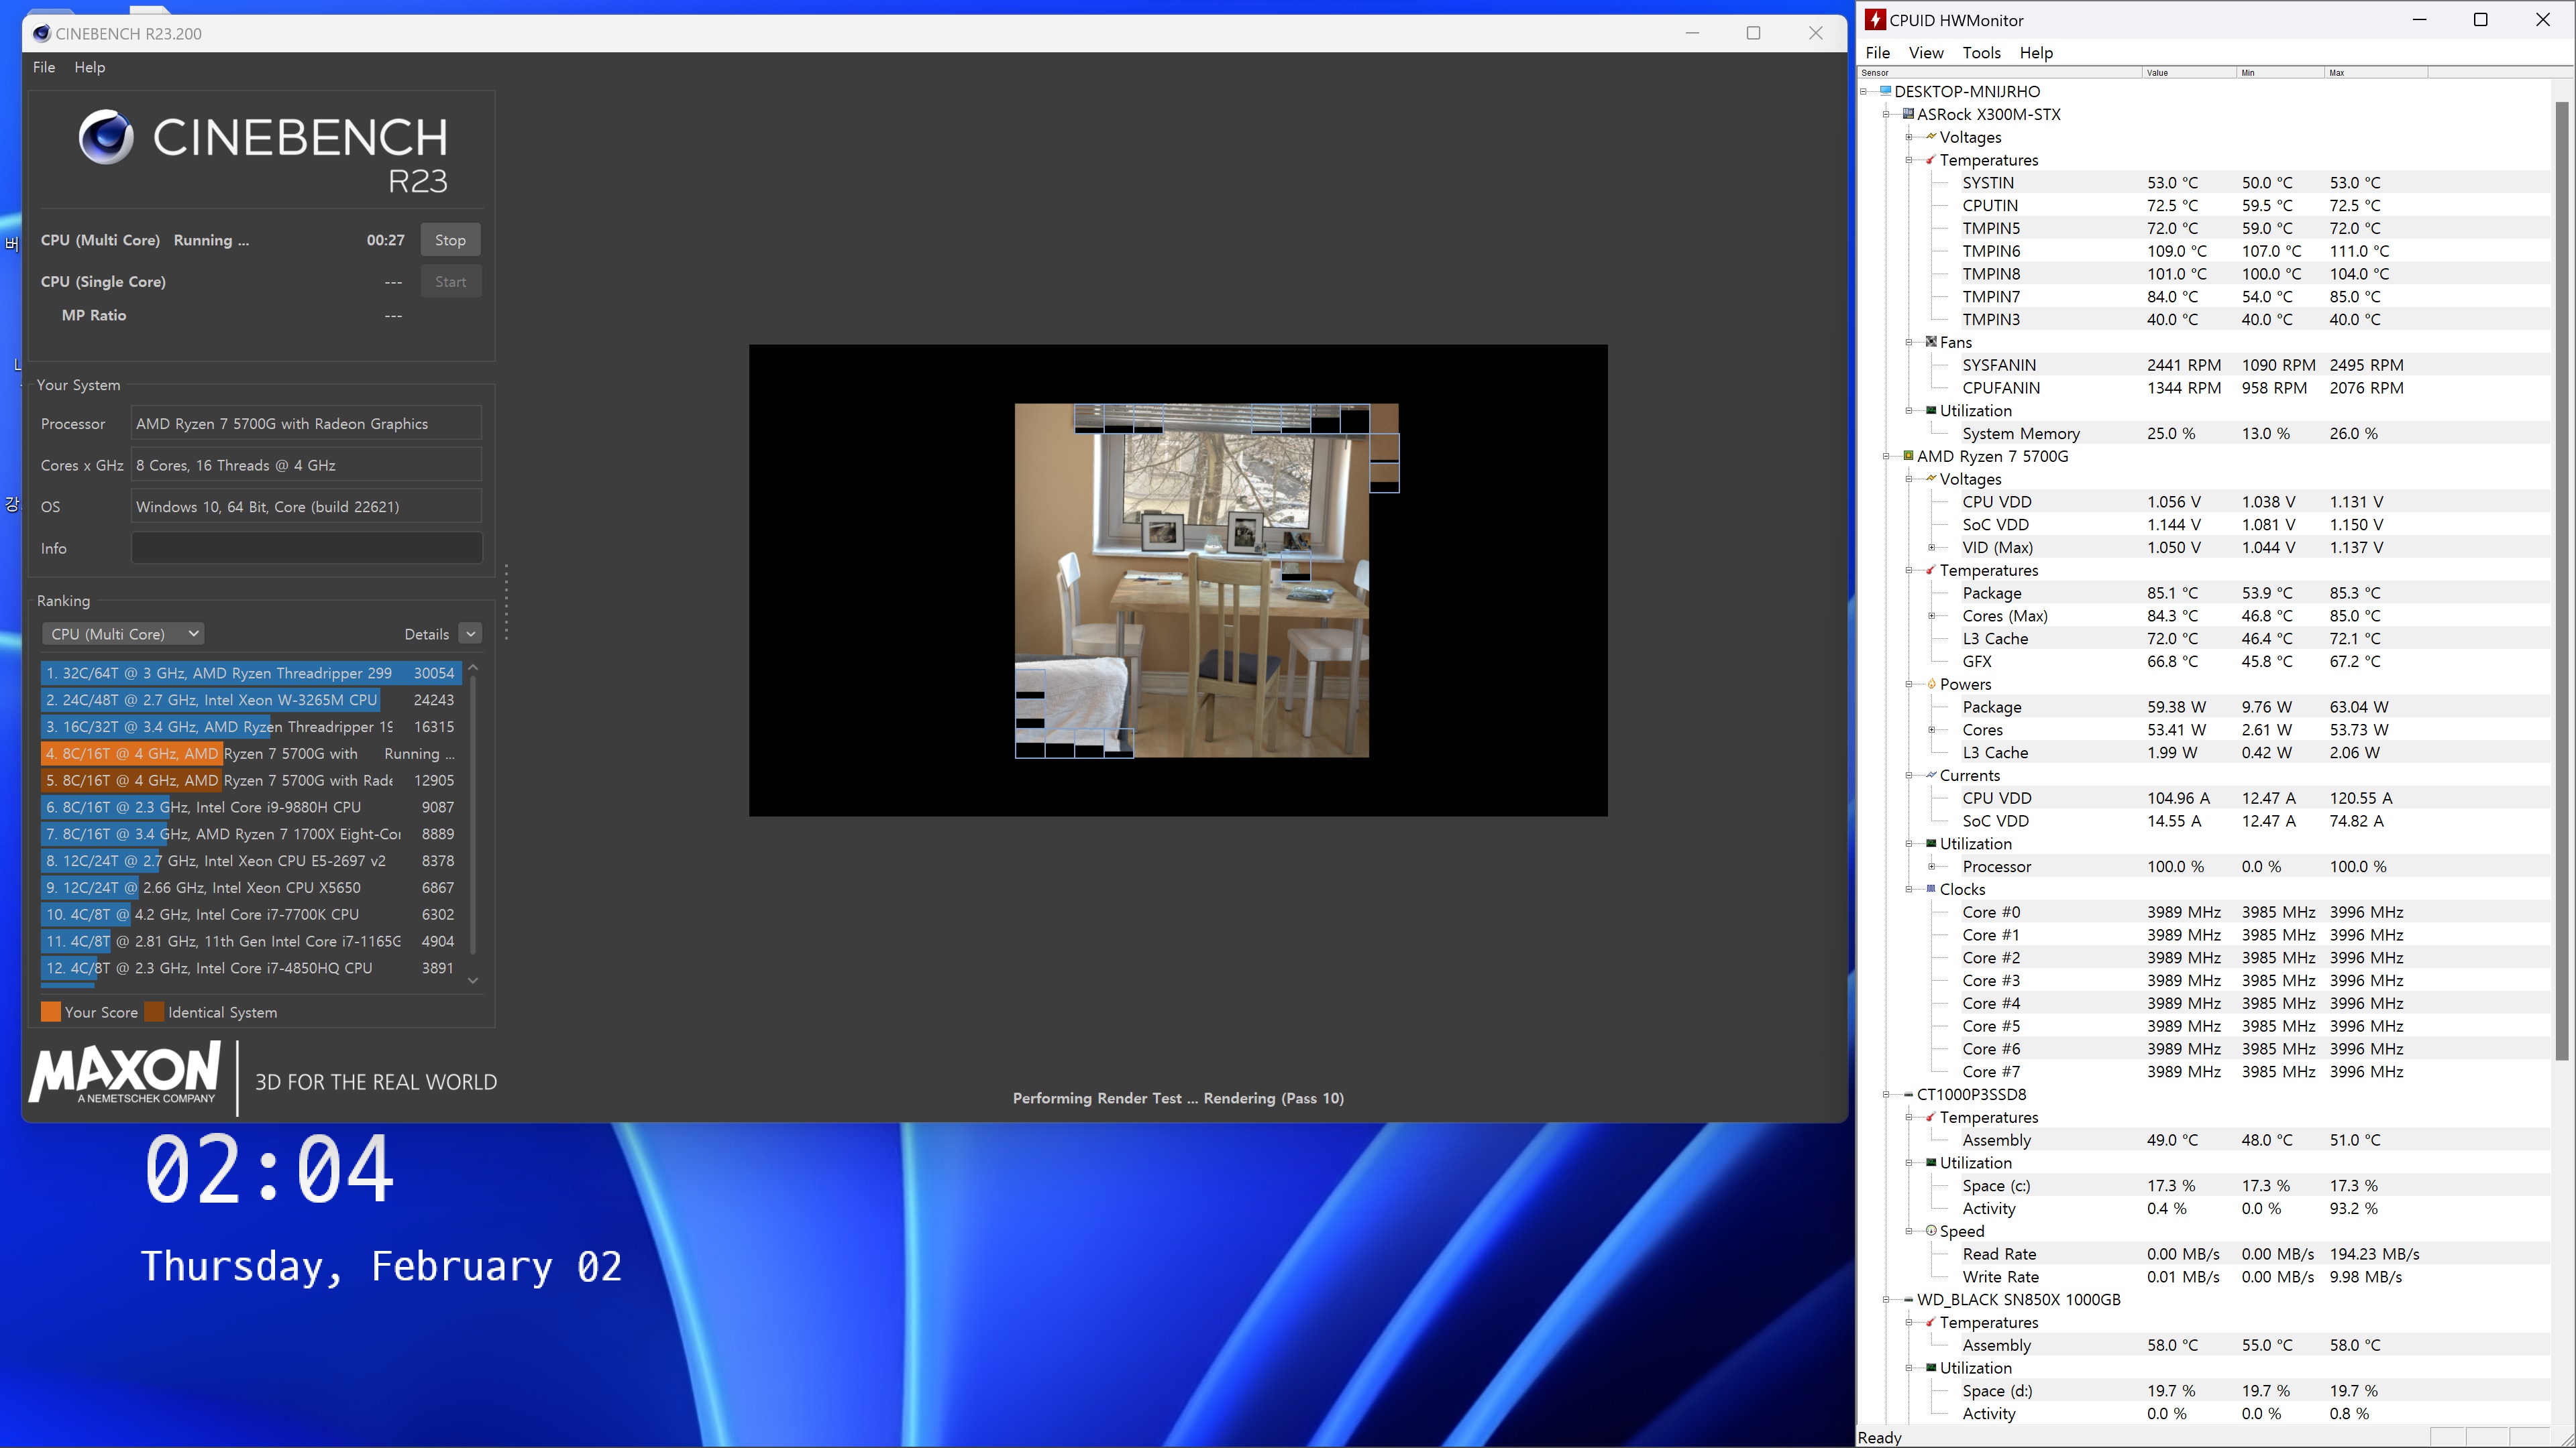Stop the running multi core test
This screenshot has width=2576, height=1448.
pos(450,240)
